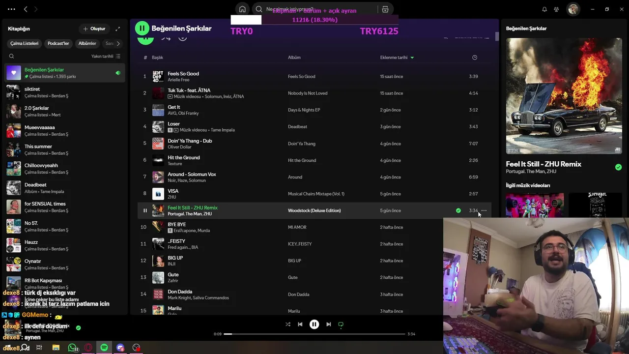Go back with the left arrow
Image resolution: width=629 pixels, height=354 pixels.
26,9
